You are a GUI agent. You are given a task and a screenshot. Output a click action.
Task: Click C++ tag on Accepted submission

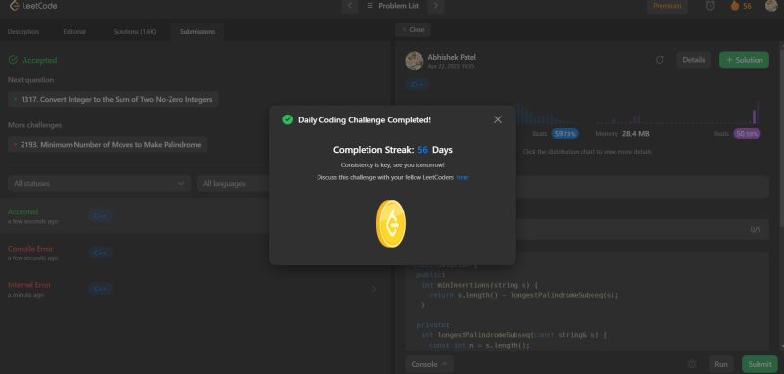point(100,216)
